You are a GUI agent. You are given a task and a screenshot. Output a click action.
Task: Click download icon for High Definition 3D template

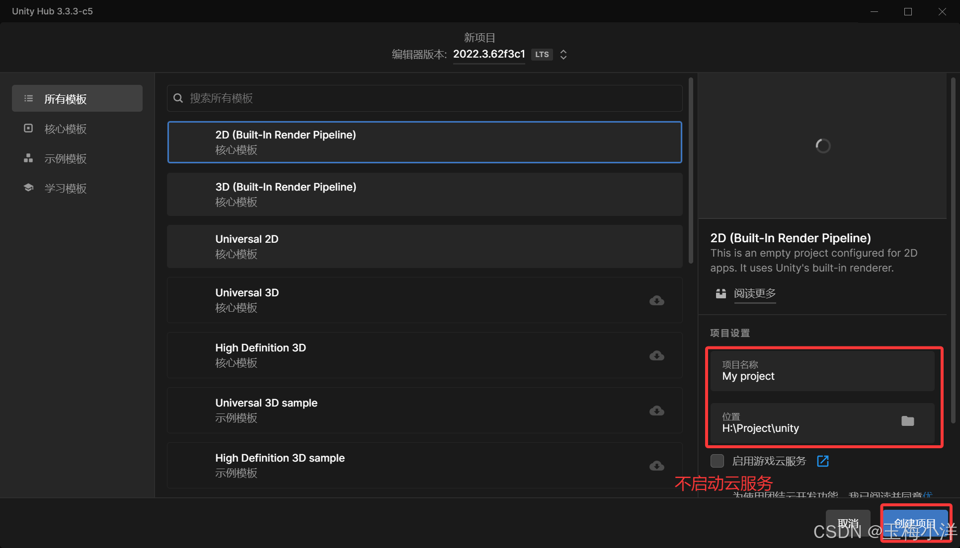[x=656, y=355]
